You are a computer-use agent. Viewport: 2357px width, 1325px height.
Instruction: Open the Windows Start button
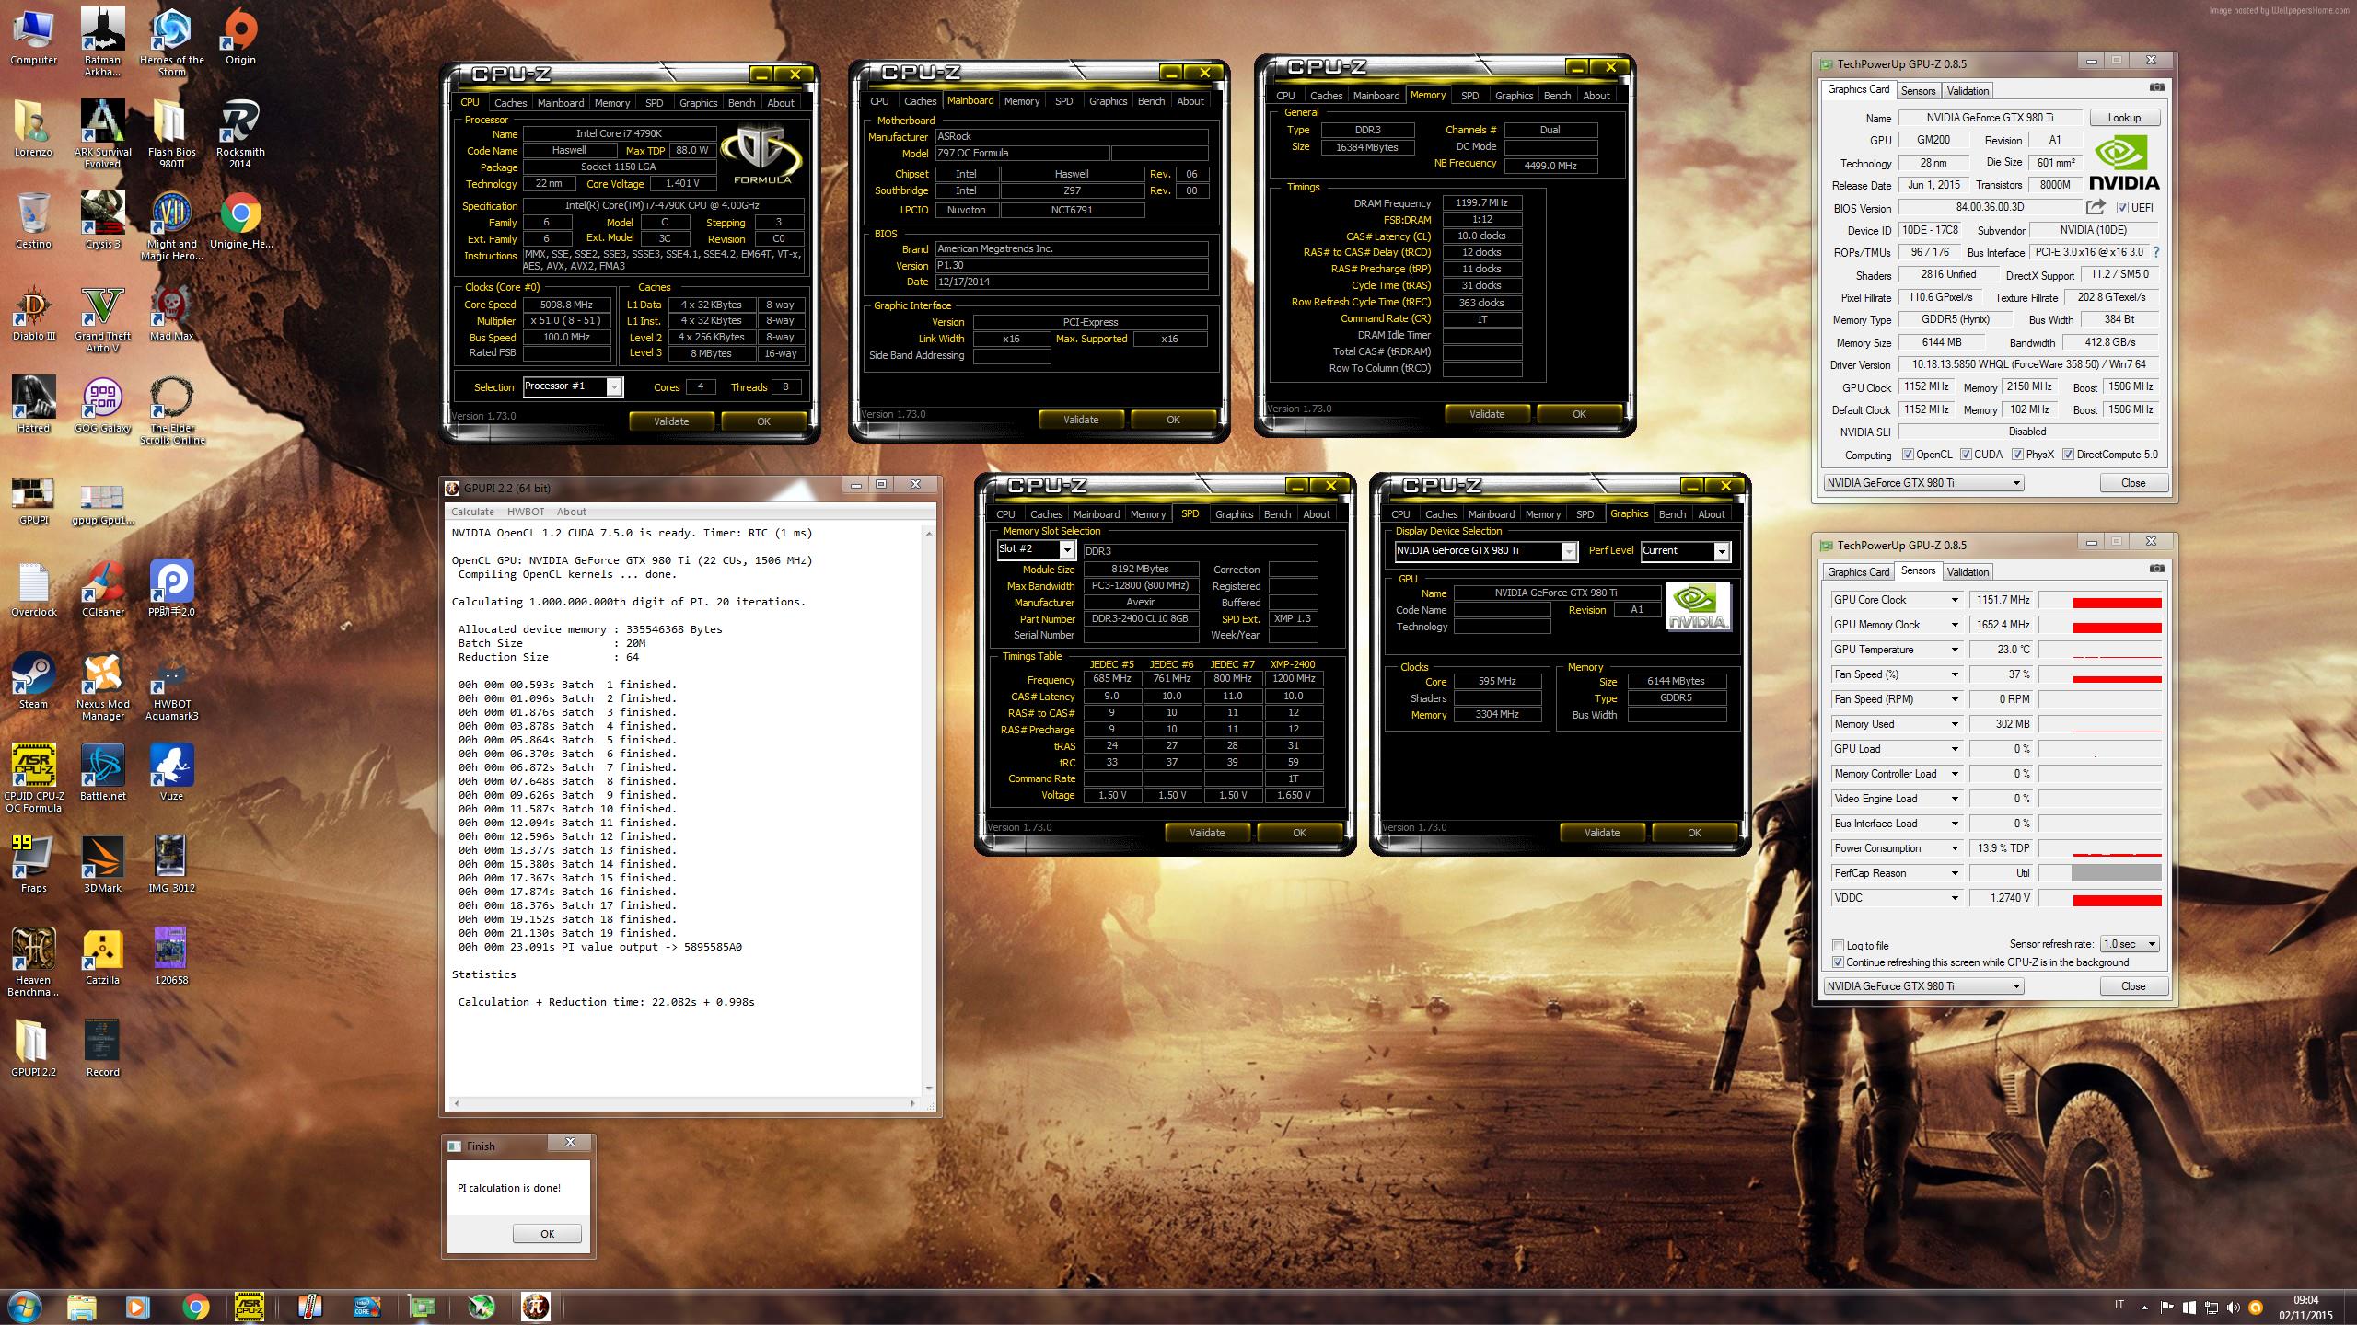tap(24, 1306)
